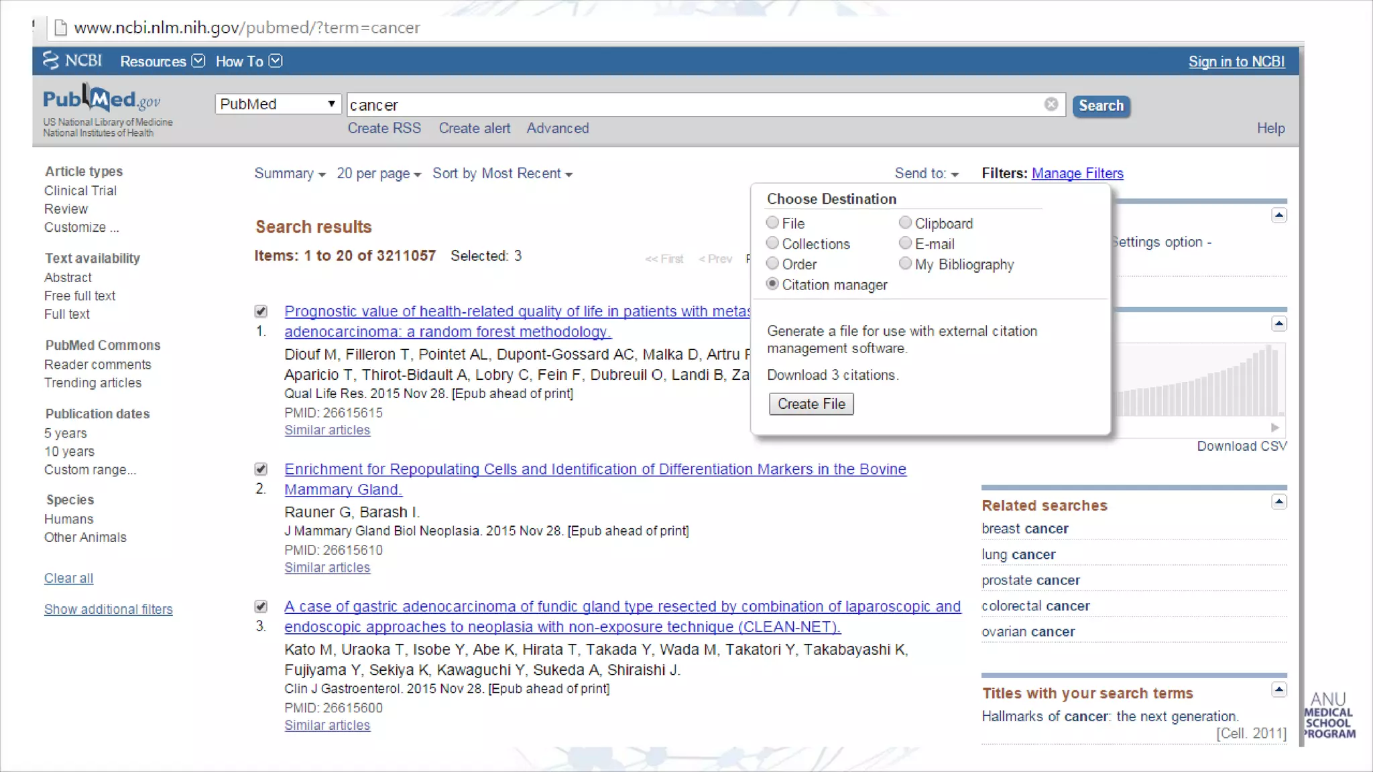Toggle the Send to dropdown
Image resolution: width=1373 pixels, height=772 pixels.
pyautogui.click(x=927, y=174)
